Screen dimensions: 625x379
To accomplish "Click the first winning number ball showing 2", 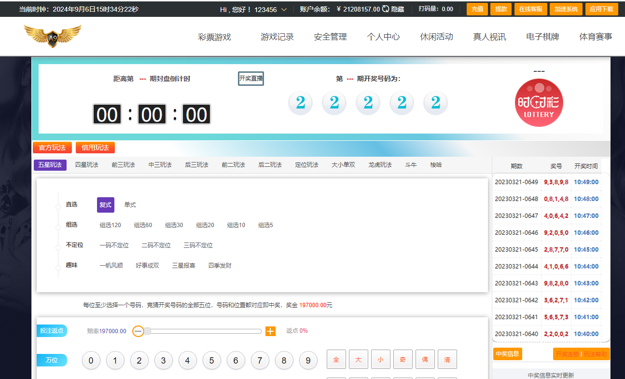I will click(300, 102).
